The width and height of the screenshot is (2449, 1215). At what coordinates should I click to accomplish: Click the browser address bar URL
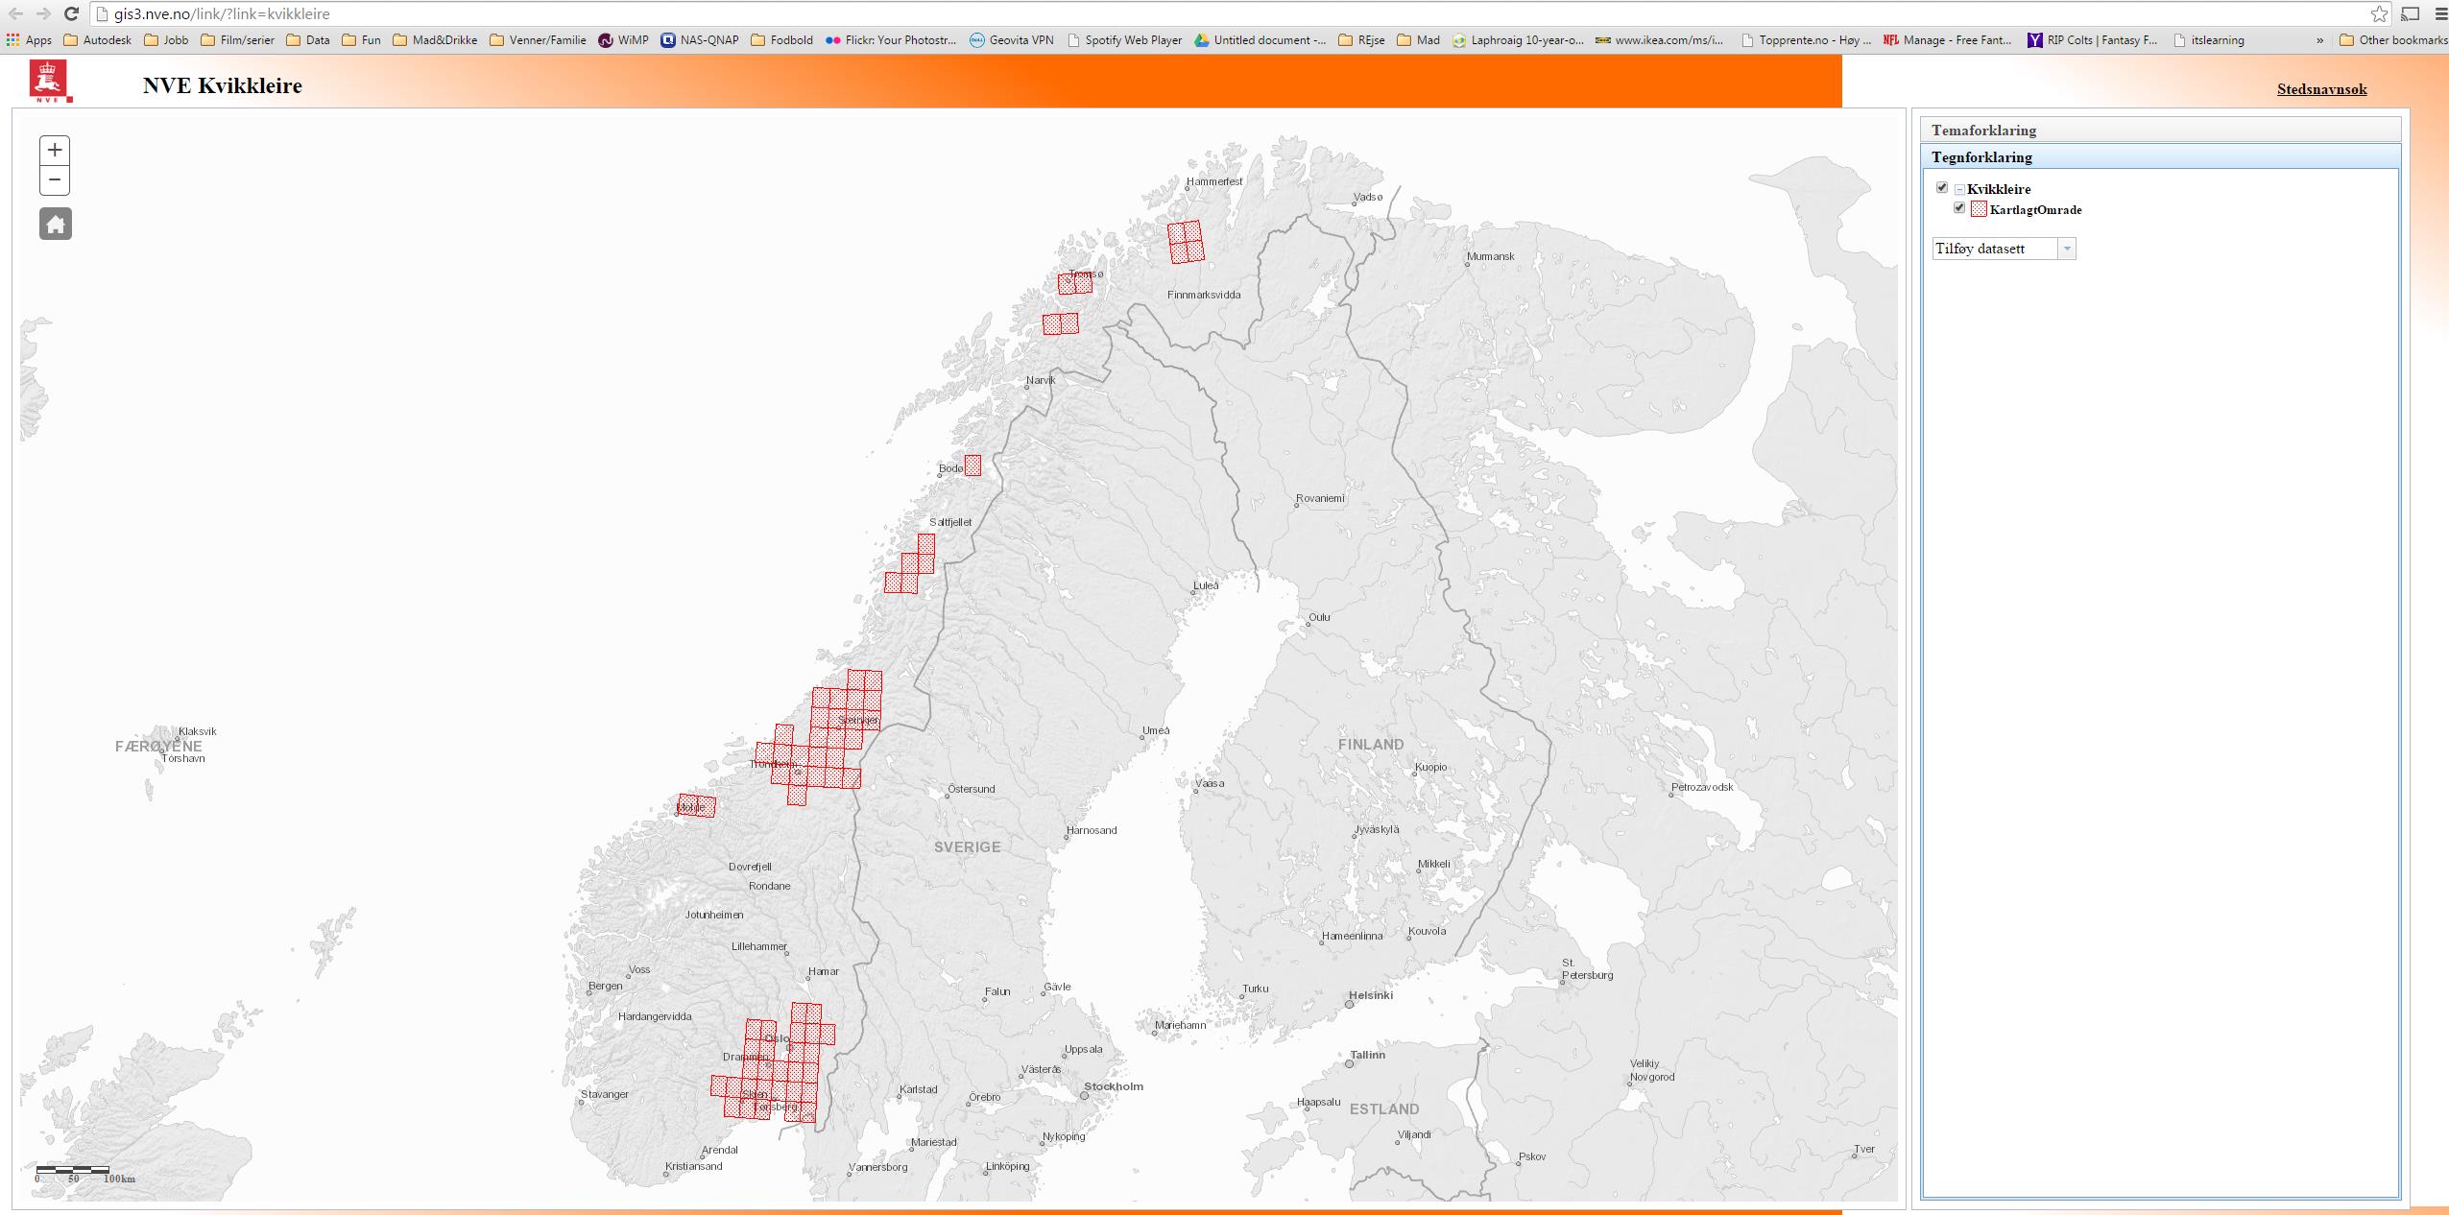pos(222,13)
